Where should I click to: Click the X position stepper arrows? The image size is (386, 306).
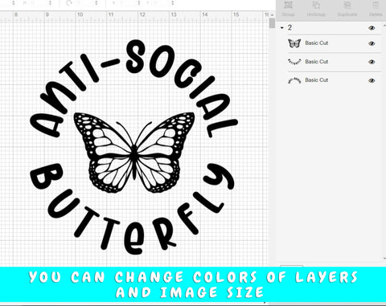[139, 3]
